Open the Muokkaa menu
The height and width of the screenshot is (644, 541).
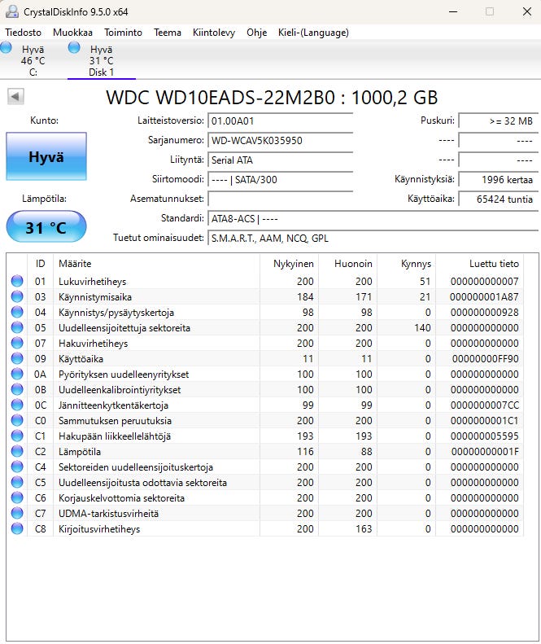tap(72, 33)
